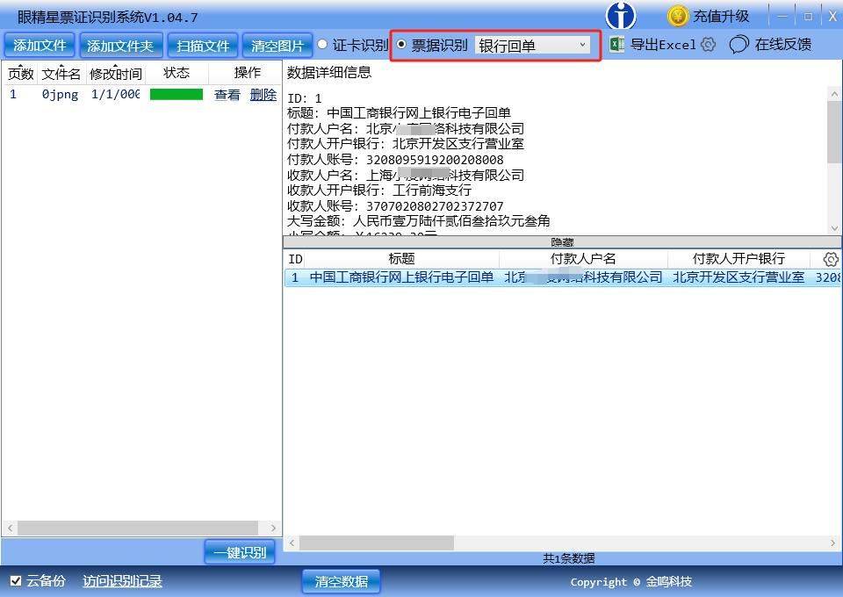This screenshot has width=843, height=597.
Task: Open the 访问识别记录 link
Action: click(x=122, y=581)
